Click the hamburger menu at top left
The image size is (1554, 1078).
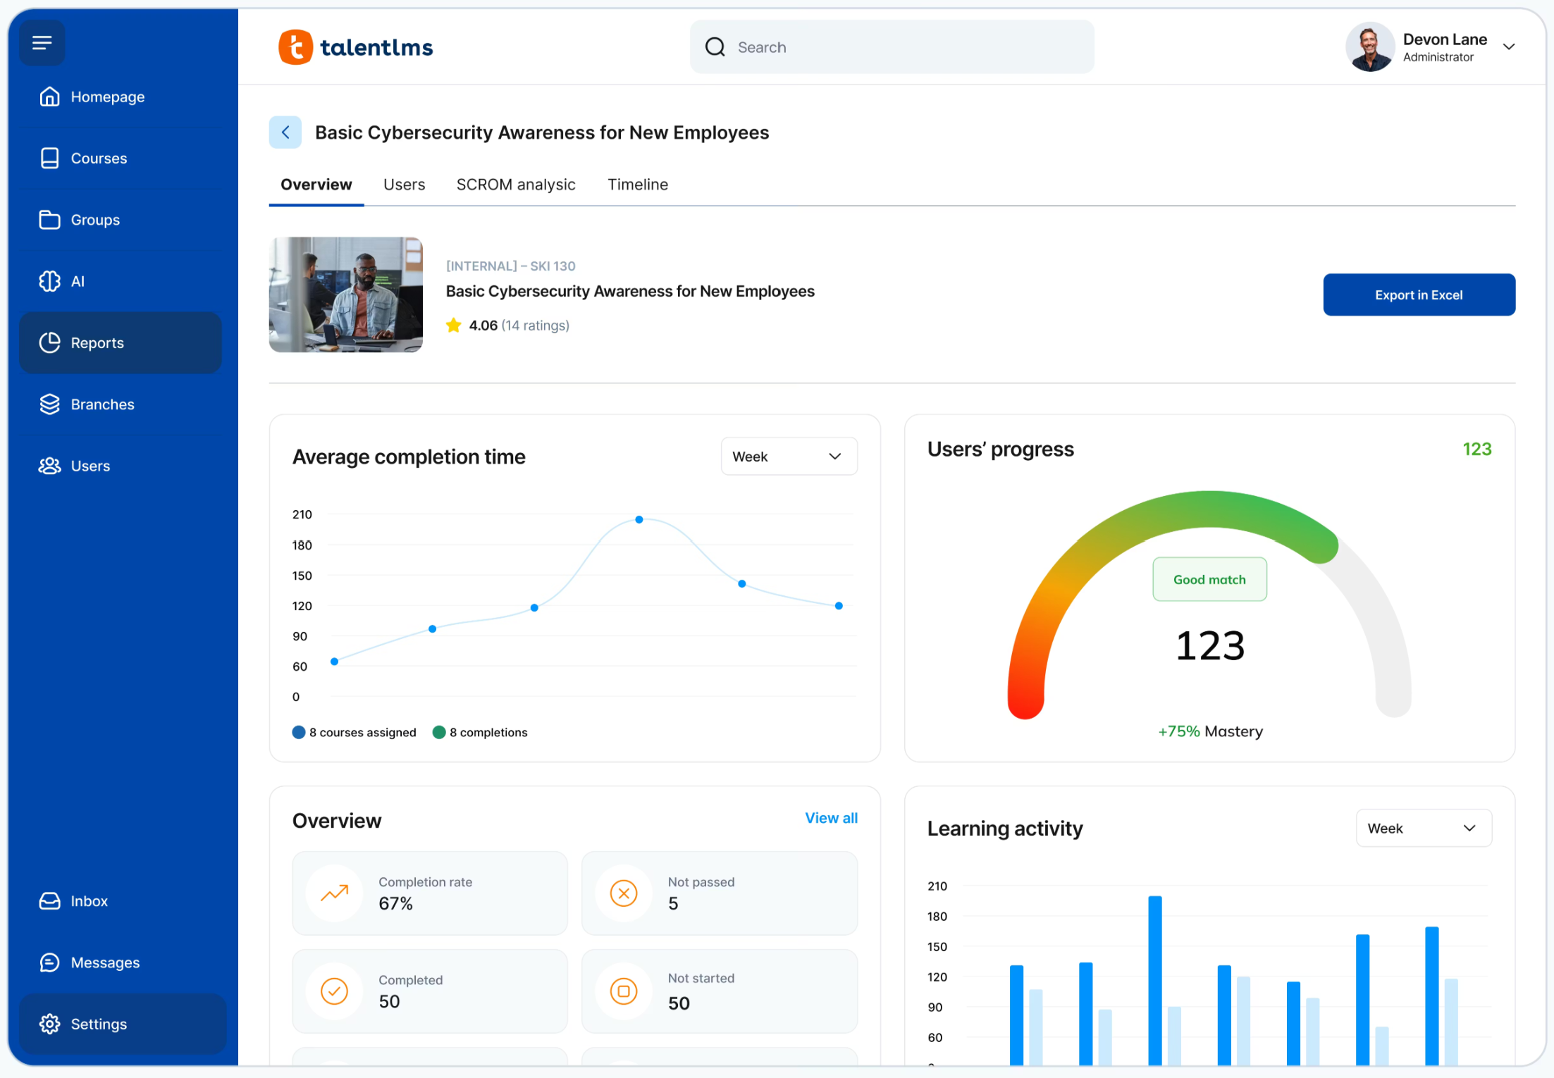click(x=42, y=42)
